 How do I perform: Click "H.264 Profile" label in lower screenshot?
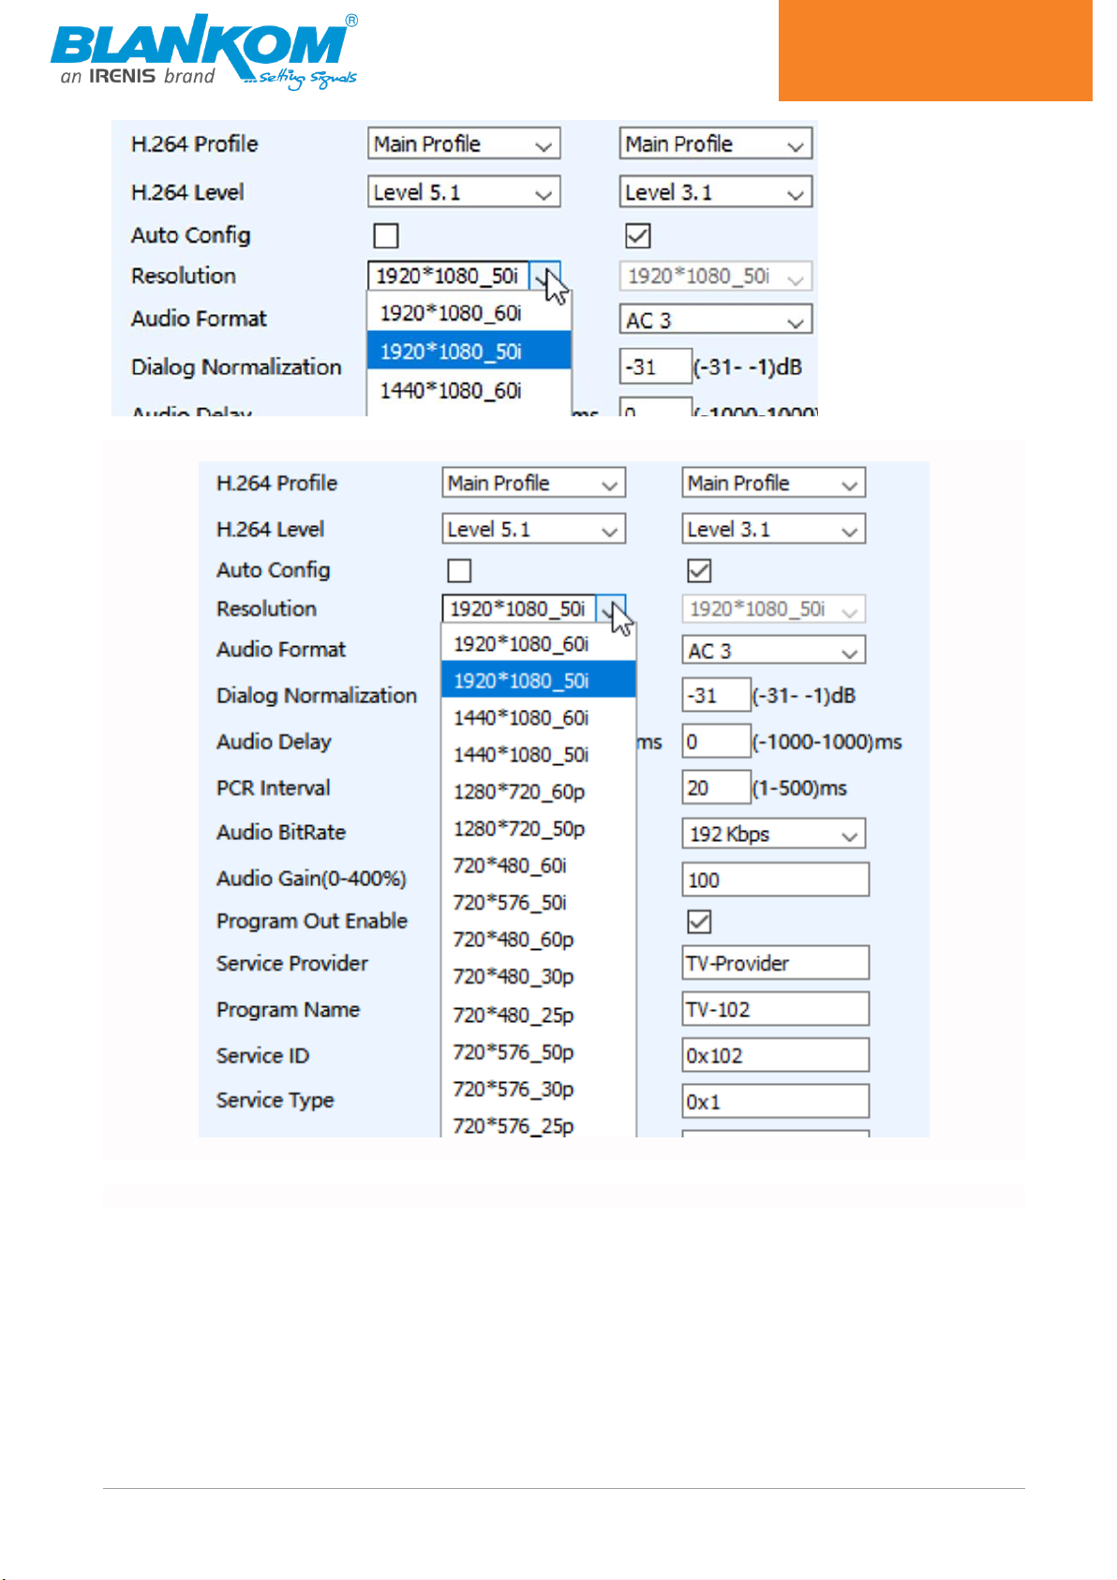[276, 483]
